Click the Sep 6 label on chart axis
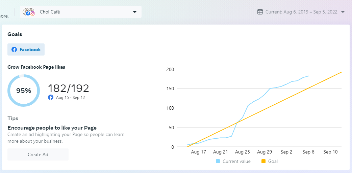Image resolution: width=352 pixels, height=173 pixels. click(308, 152)
